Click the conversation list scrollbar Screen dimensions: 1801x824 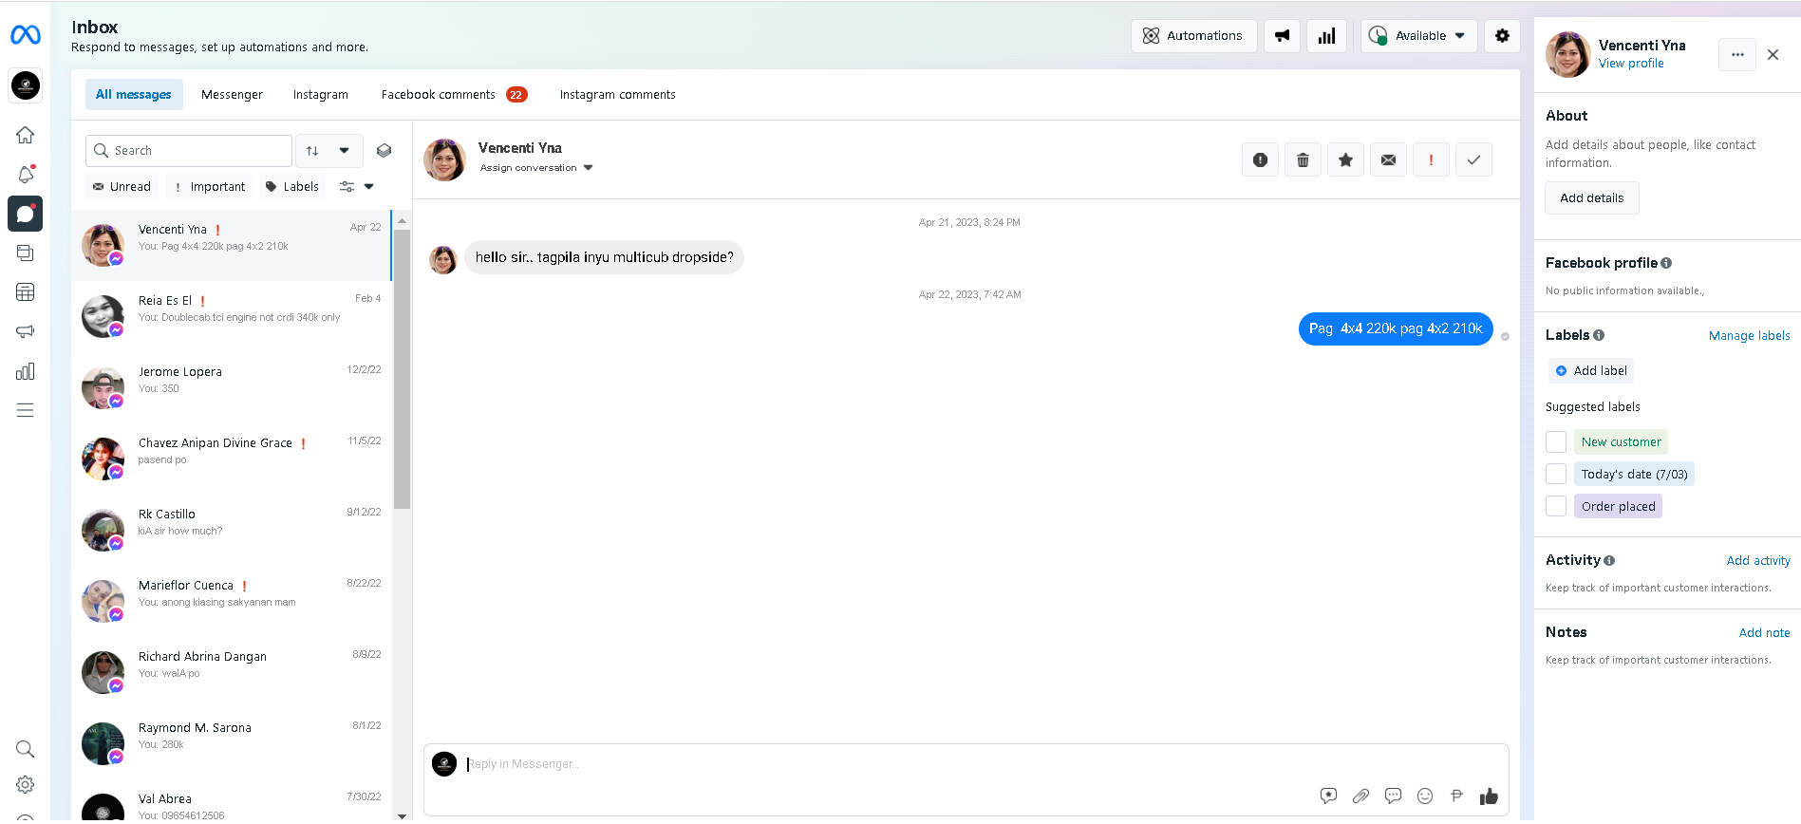click(403, 370)
